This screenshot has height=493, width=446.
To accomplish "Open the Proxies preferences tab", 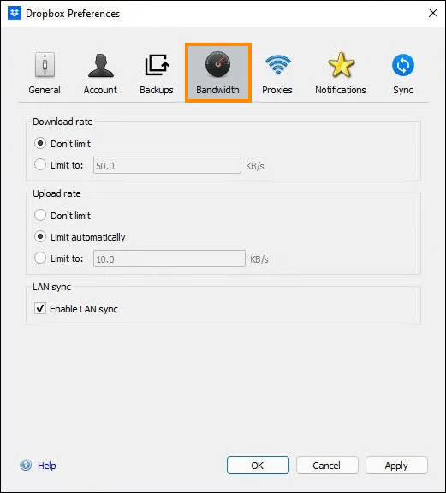I will tap(277, 74).
